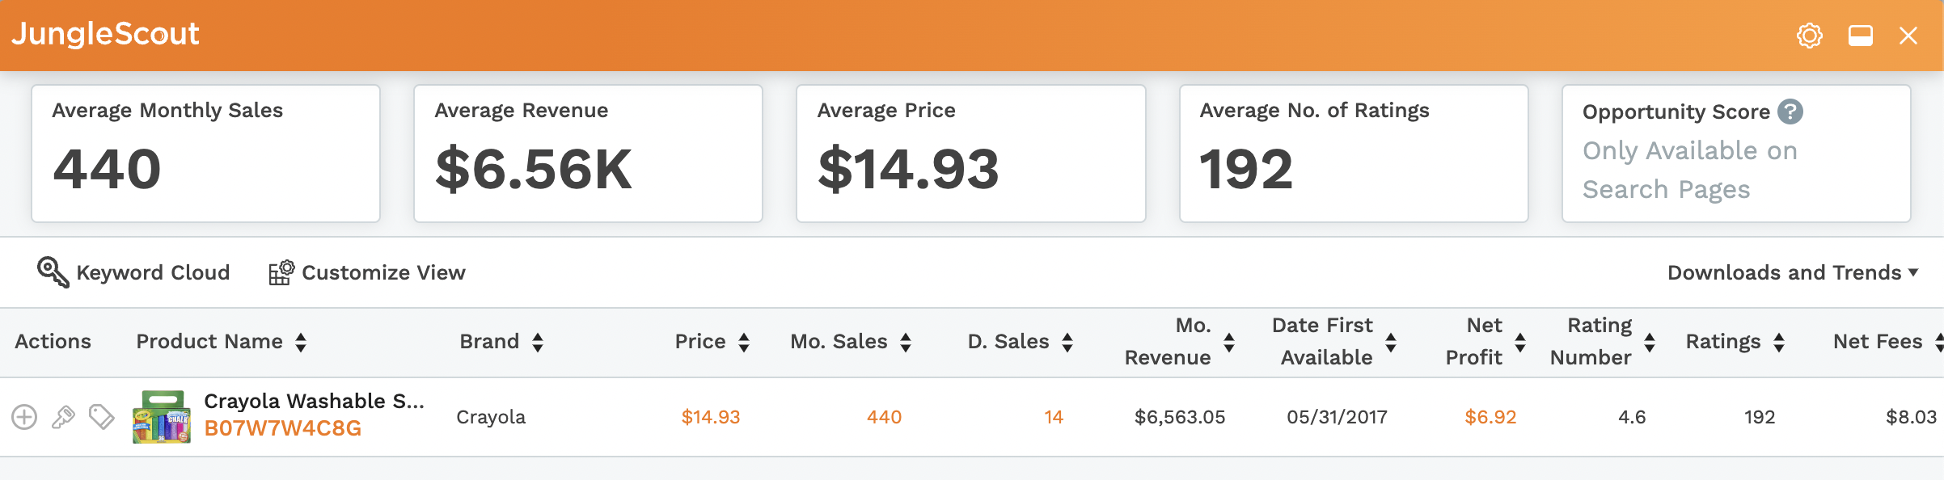
Task: Click the plus icon to track Crayola product
Action: (24, 417)
